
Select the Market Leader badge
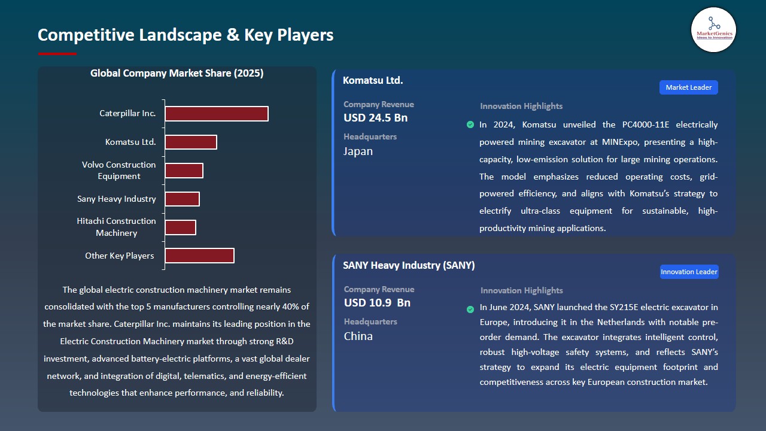688,87
